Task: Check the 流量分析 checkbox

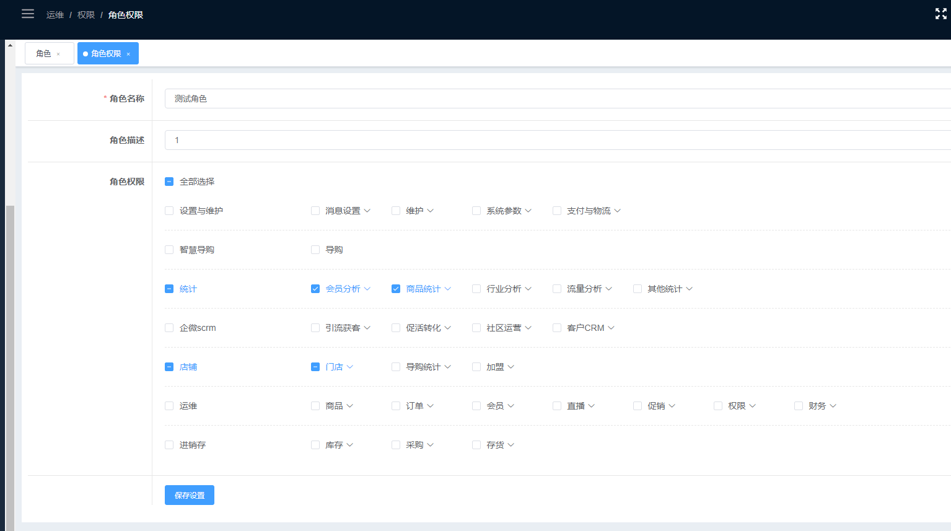Action: click(557, 289)
